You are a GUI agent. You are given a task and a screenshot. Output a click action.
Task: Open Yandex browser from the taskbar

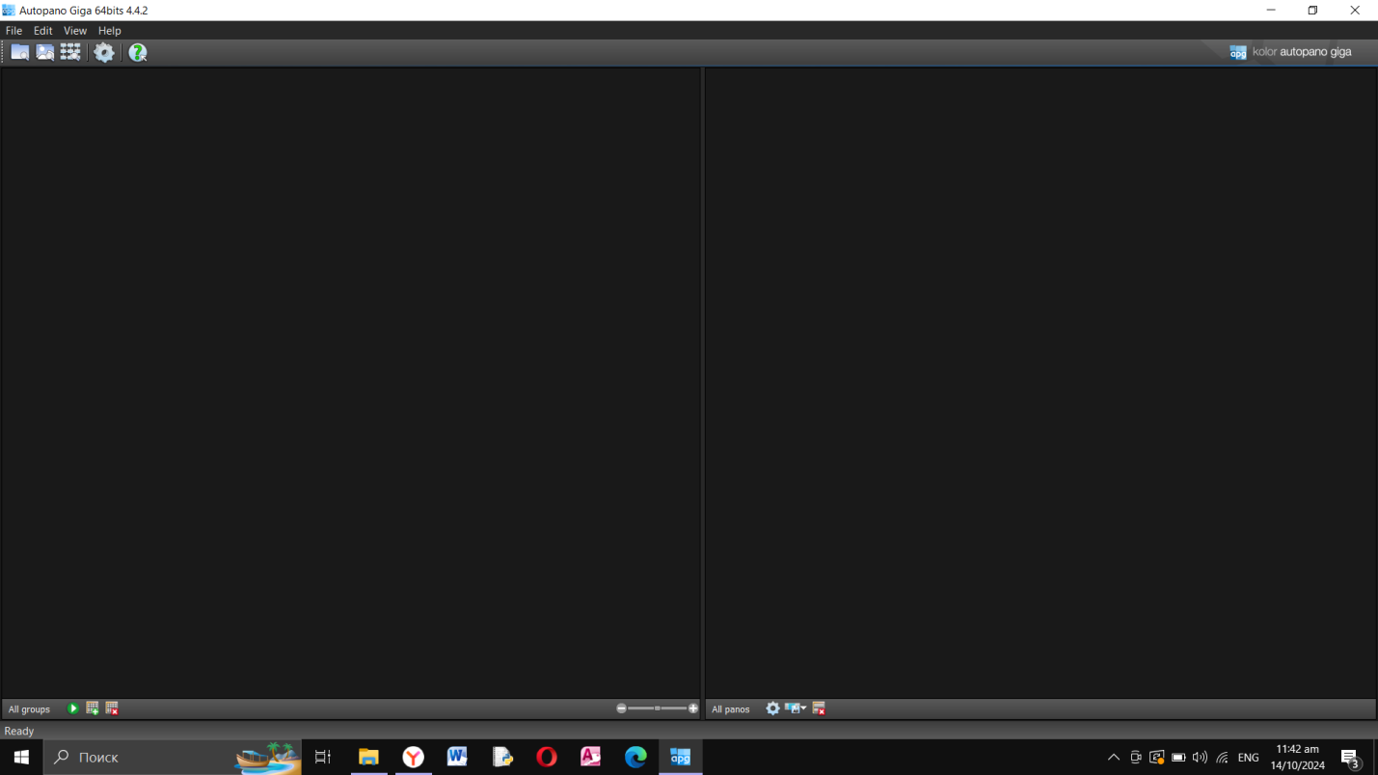pyautogui.click(x=414, y=758)
